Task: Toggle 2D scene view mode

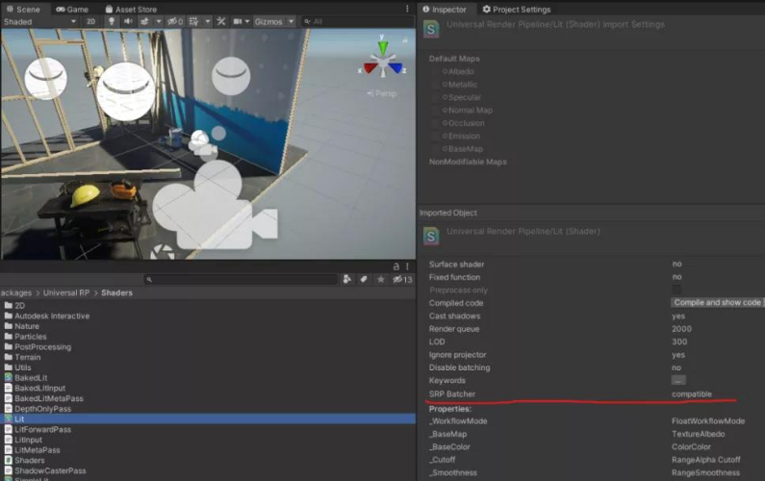Action: pyautogui.click(x=90, y=21)
